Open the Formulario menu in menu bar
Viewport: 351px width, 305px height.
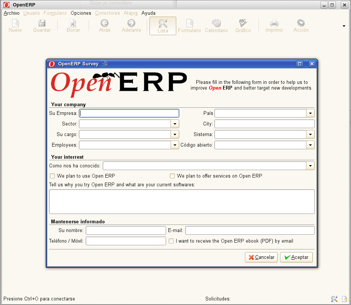55,13
